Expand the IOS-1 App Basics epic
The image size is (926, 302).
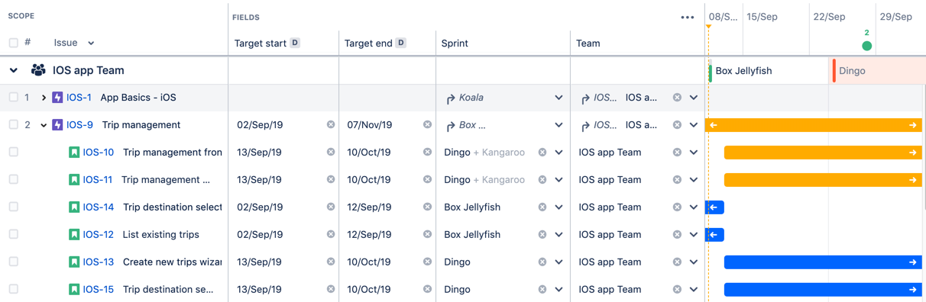pyautogui.click(x=44, y=98)
